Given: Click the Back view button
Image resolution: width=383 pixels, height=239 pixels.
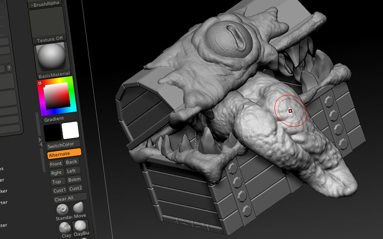Looking at the screenshot, I should [x=71, y=162].
